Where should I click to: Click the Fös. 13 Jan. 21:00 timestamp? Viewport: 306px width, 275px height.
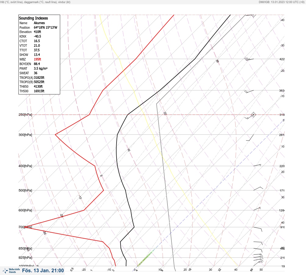[x=43, y=270]
